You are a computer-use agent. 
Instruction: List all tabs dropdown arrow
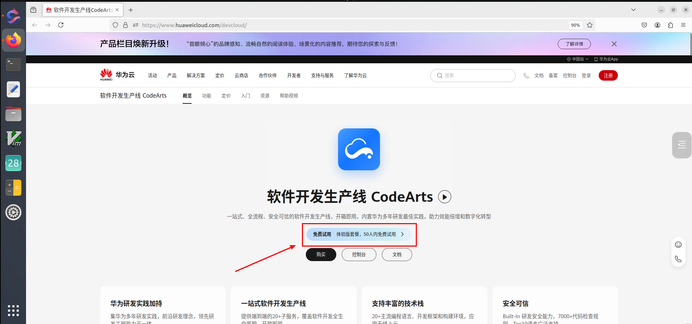click(x=633, y=10)
